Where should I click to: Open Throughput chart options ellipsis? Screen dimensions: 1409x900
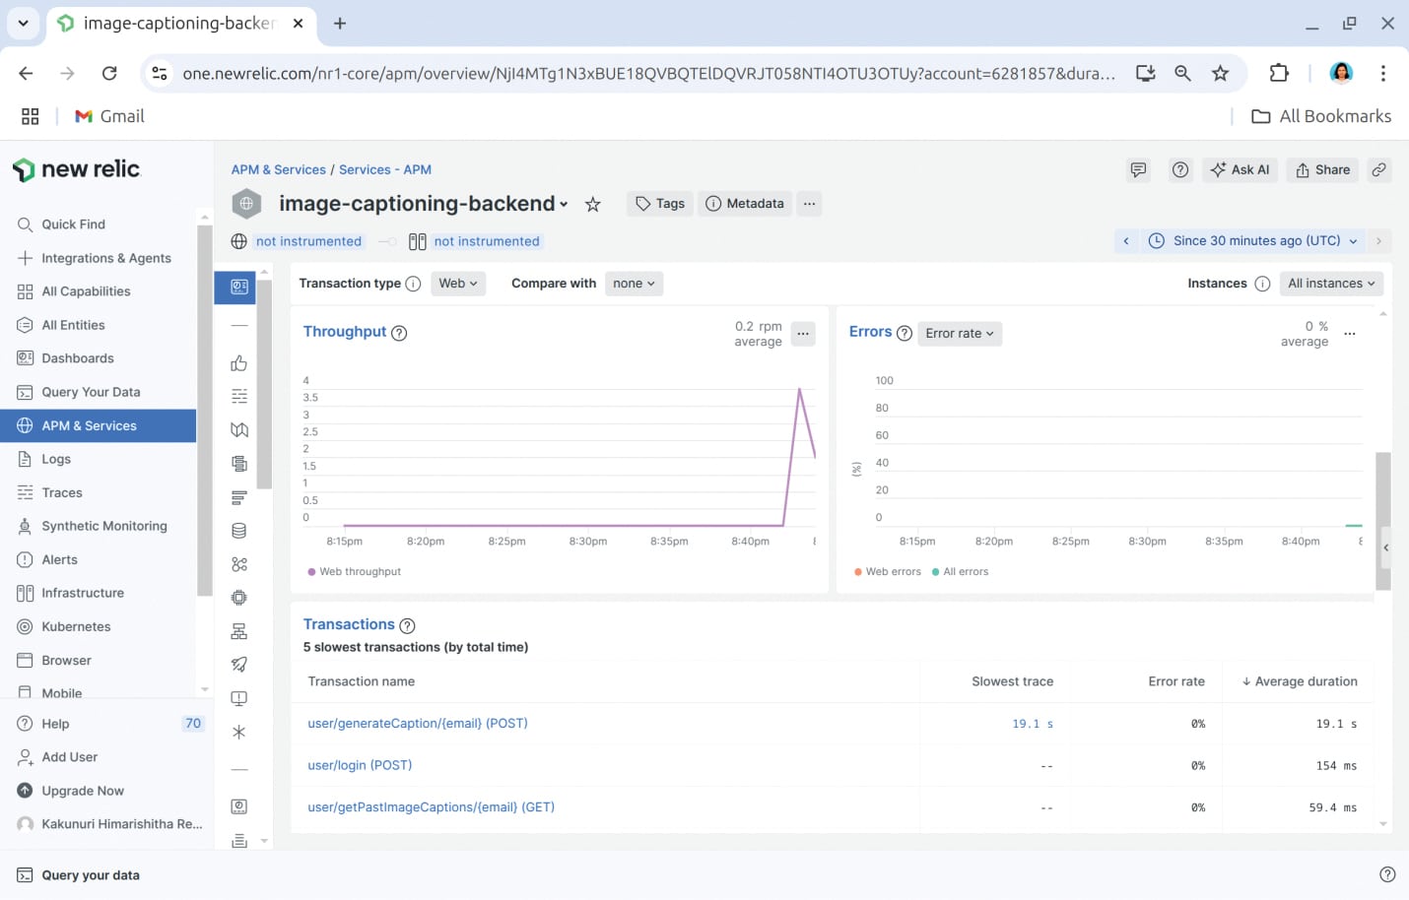click(803, 334)
